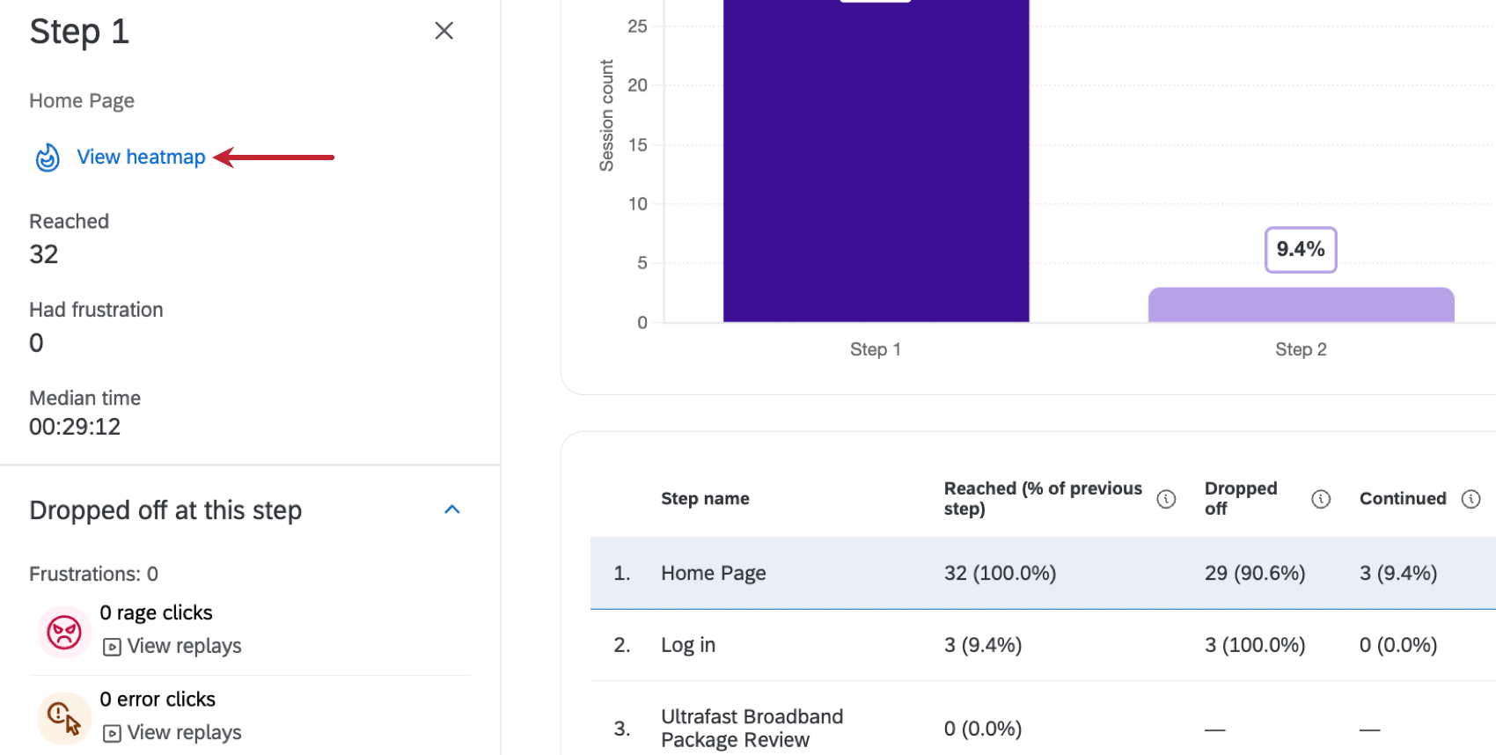Click replay icon under error clicks
The height and width of the screenshot is (755, 1496).
(112, 733)
